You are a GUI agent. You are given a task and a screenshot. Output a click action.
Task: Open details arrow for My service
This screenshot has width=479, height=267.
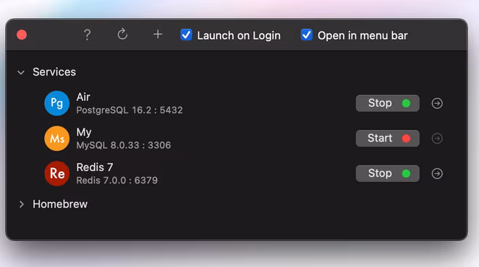(437, 139)
